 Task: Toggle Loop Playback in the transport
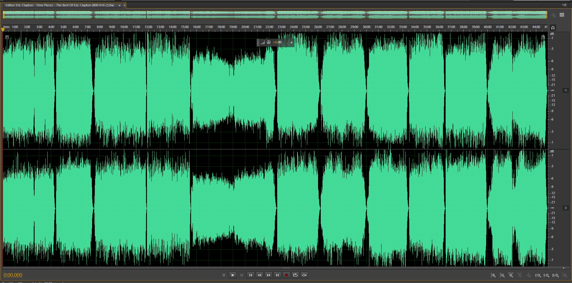pos(295,275)
